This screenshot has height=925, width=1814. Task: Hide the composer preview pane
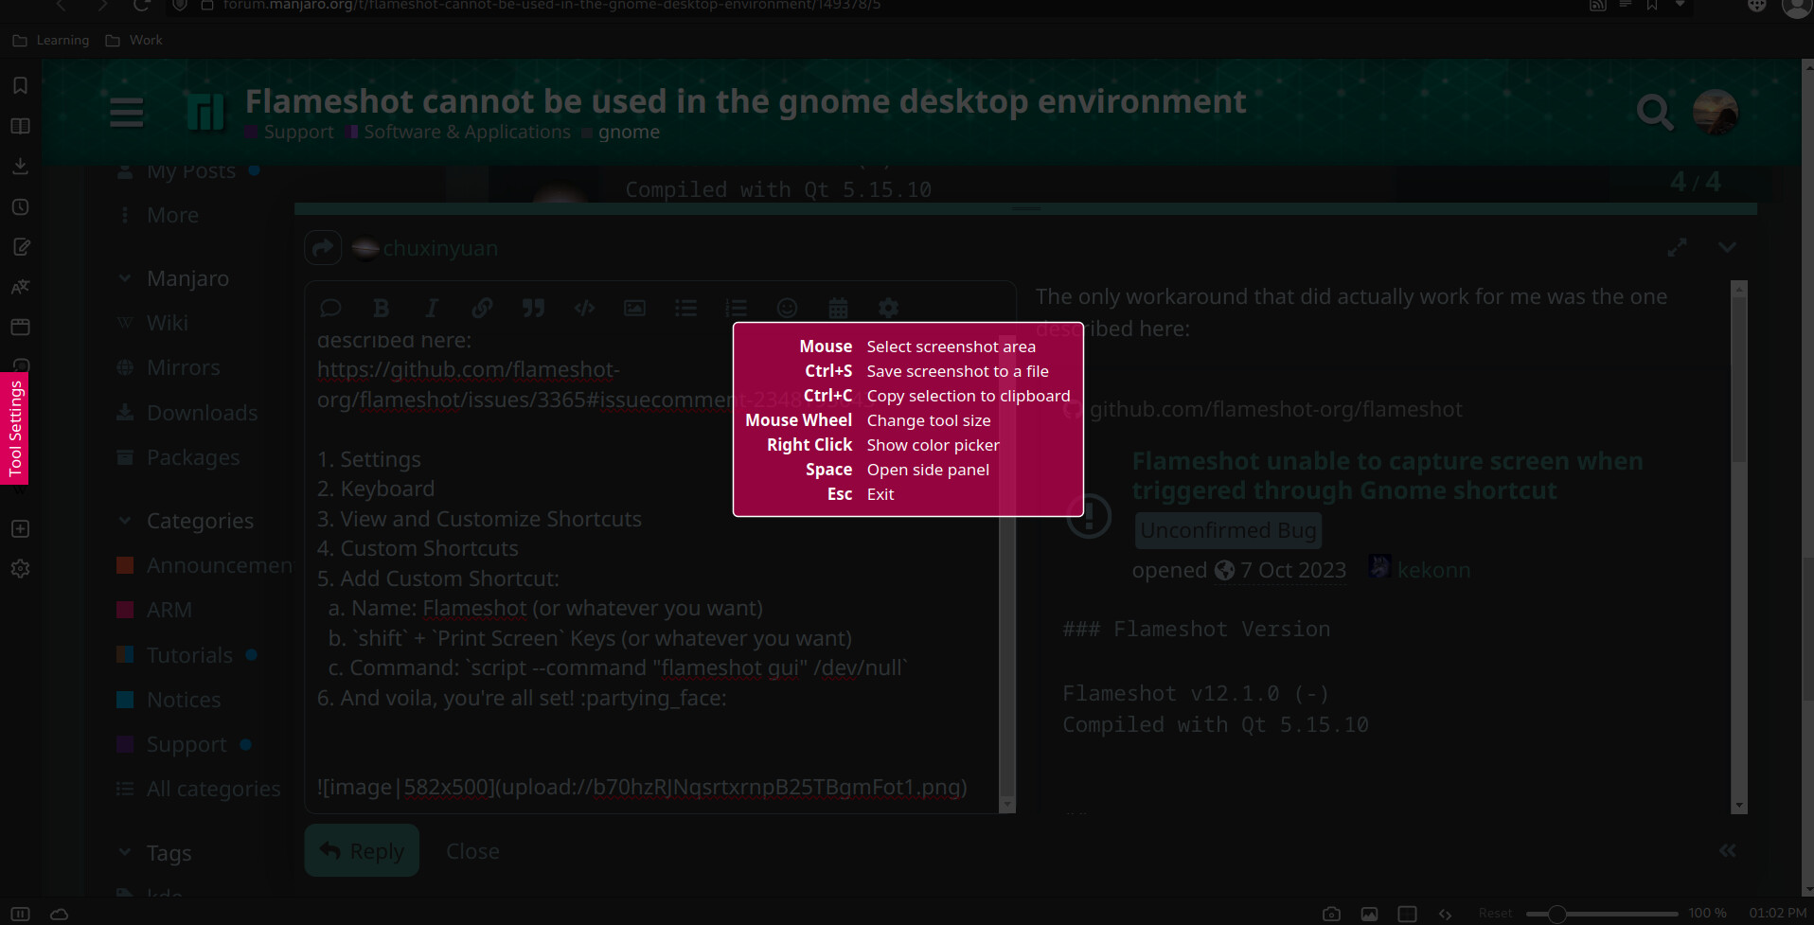pyautogui.click(x=1728, y=850)
